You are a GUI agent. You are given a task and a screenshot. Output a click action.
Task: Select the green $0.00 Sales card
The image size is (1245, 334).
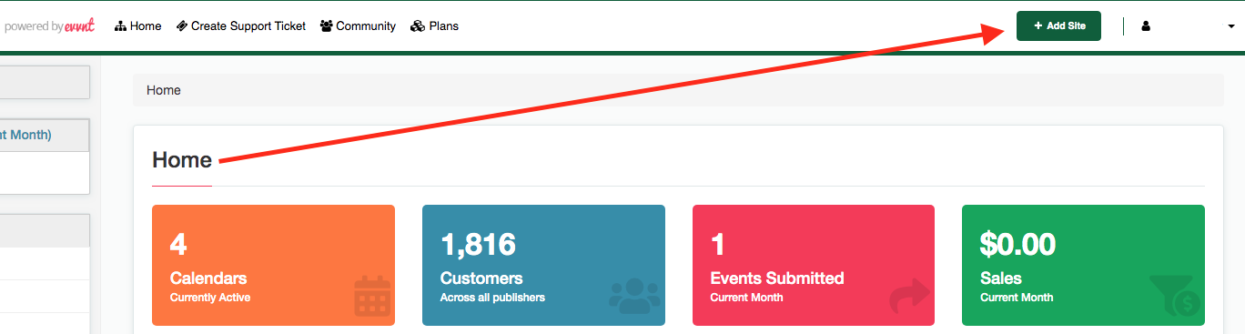[1083, 265]
